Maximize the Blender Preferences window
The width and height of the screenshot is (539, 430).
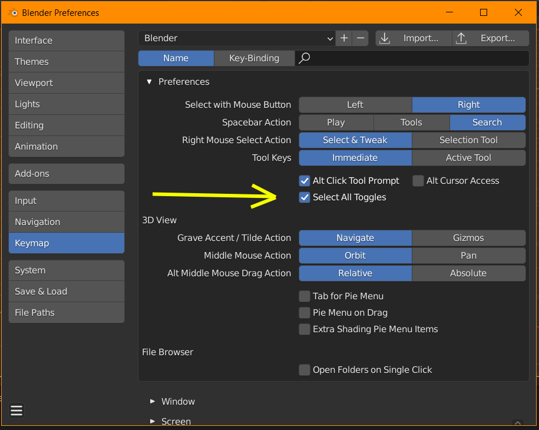(x=484, y=12)
